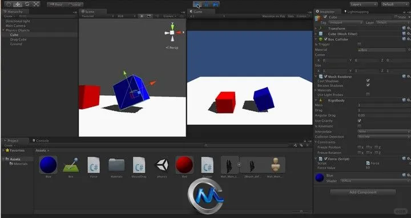Select the physics Unity scene asset
411x218 pixels.
pos(162,165)
